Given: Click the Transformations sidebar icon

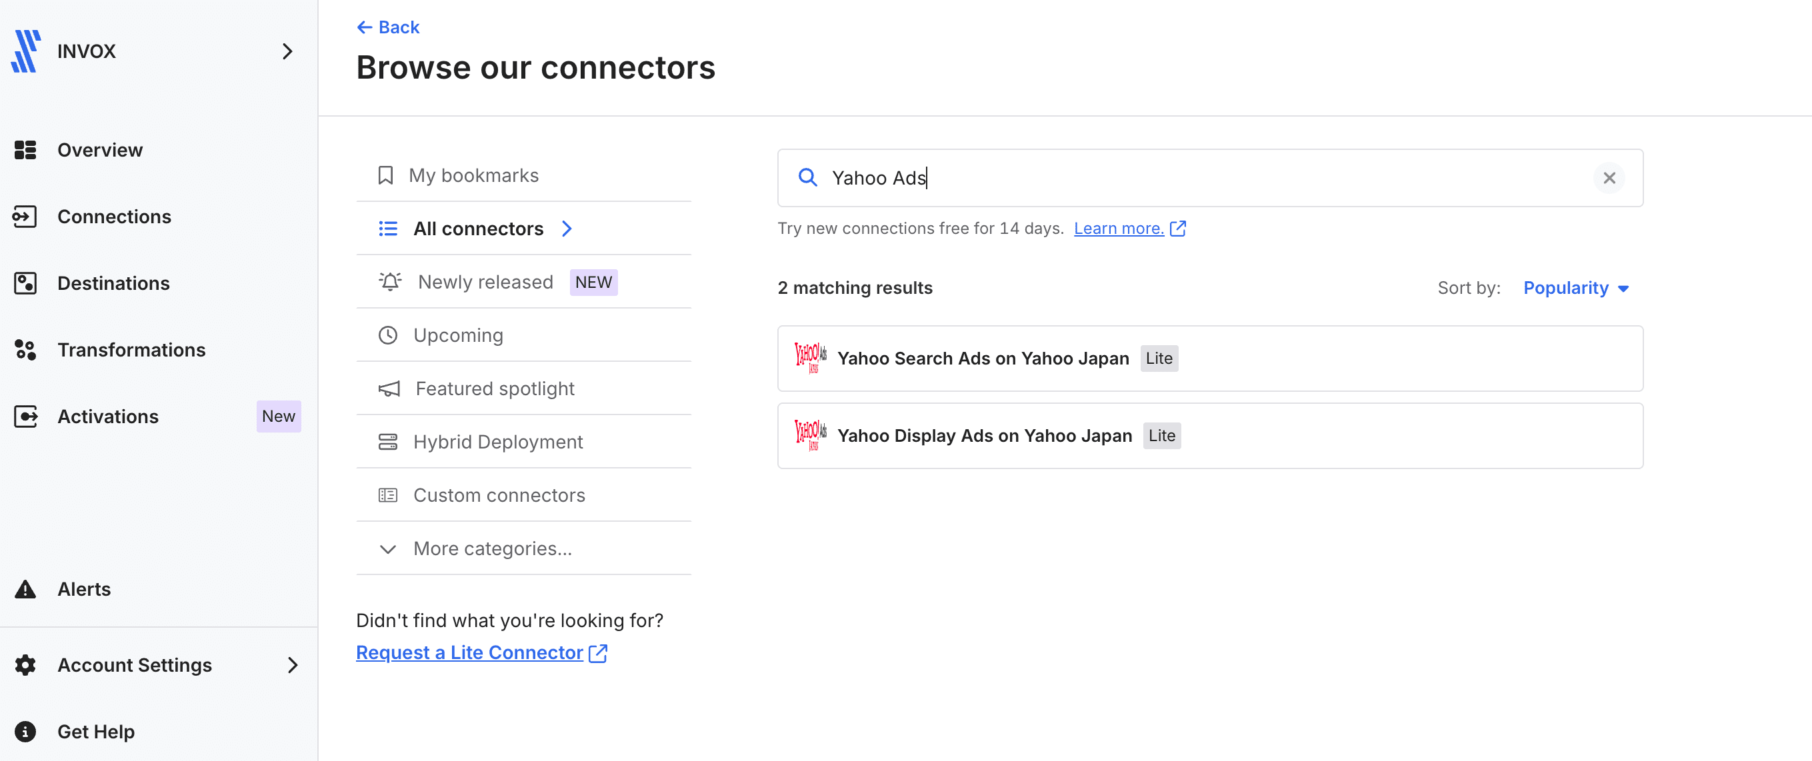Looking at the screenshot, I should coord(25,350).
